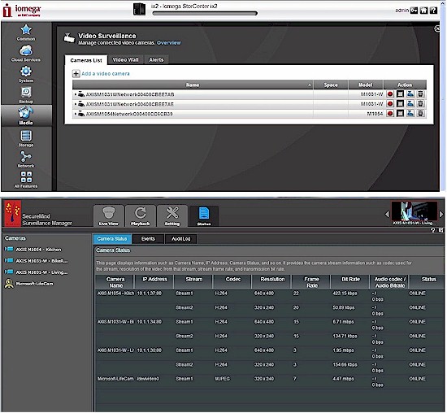Click the admin user label
Screen dimensions: 447x413
402,11
